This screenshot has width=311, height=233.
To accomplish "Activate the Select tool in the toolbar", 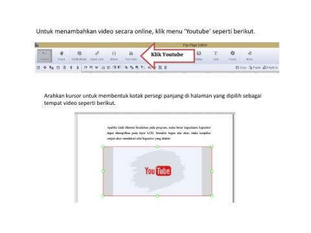I will pos(45,56).
